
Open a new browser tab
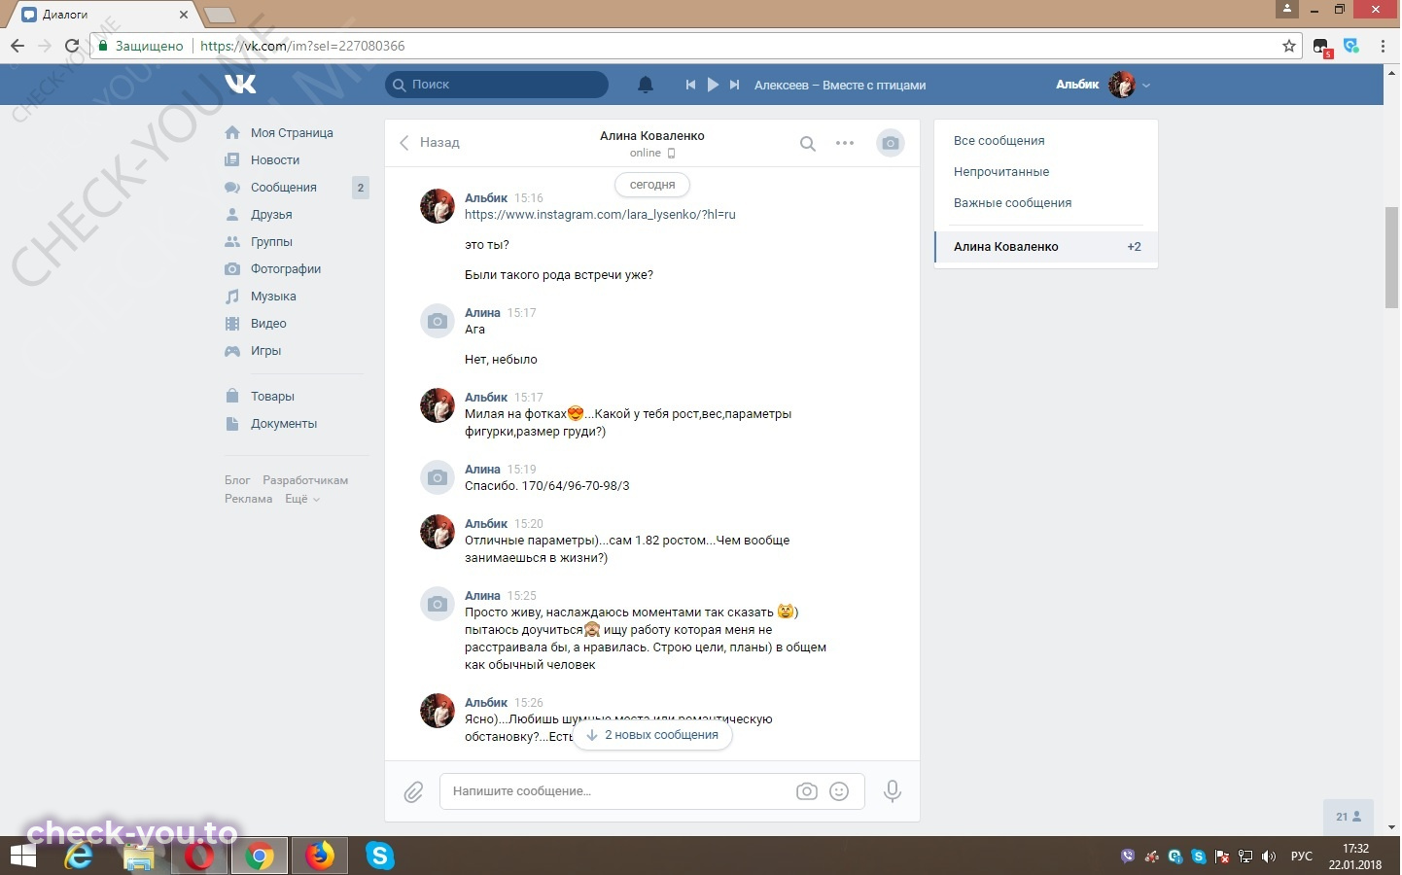click(220, 15)
